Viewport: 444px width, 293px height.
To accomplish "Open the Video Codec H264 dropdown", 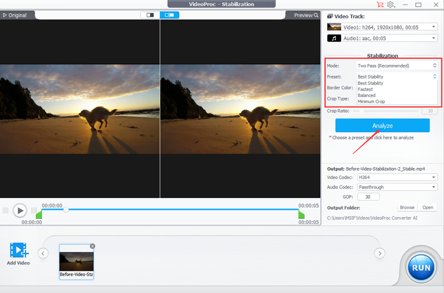I will [x=398, y=177].
